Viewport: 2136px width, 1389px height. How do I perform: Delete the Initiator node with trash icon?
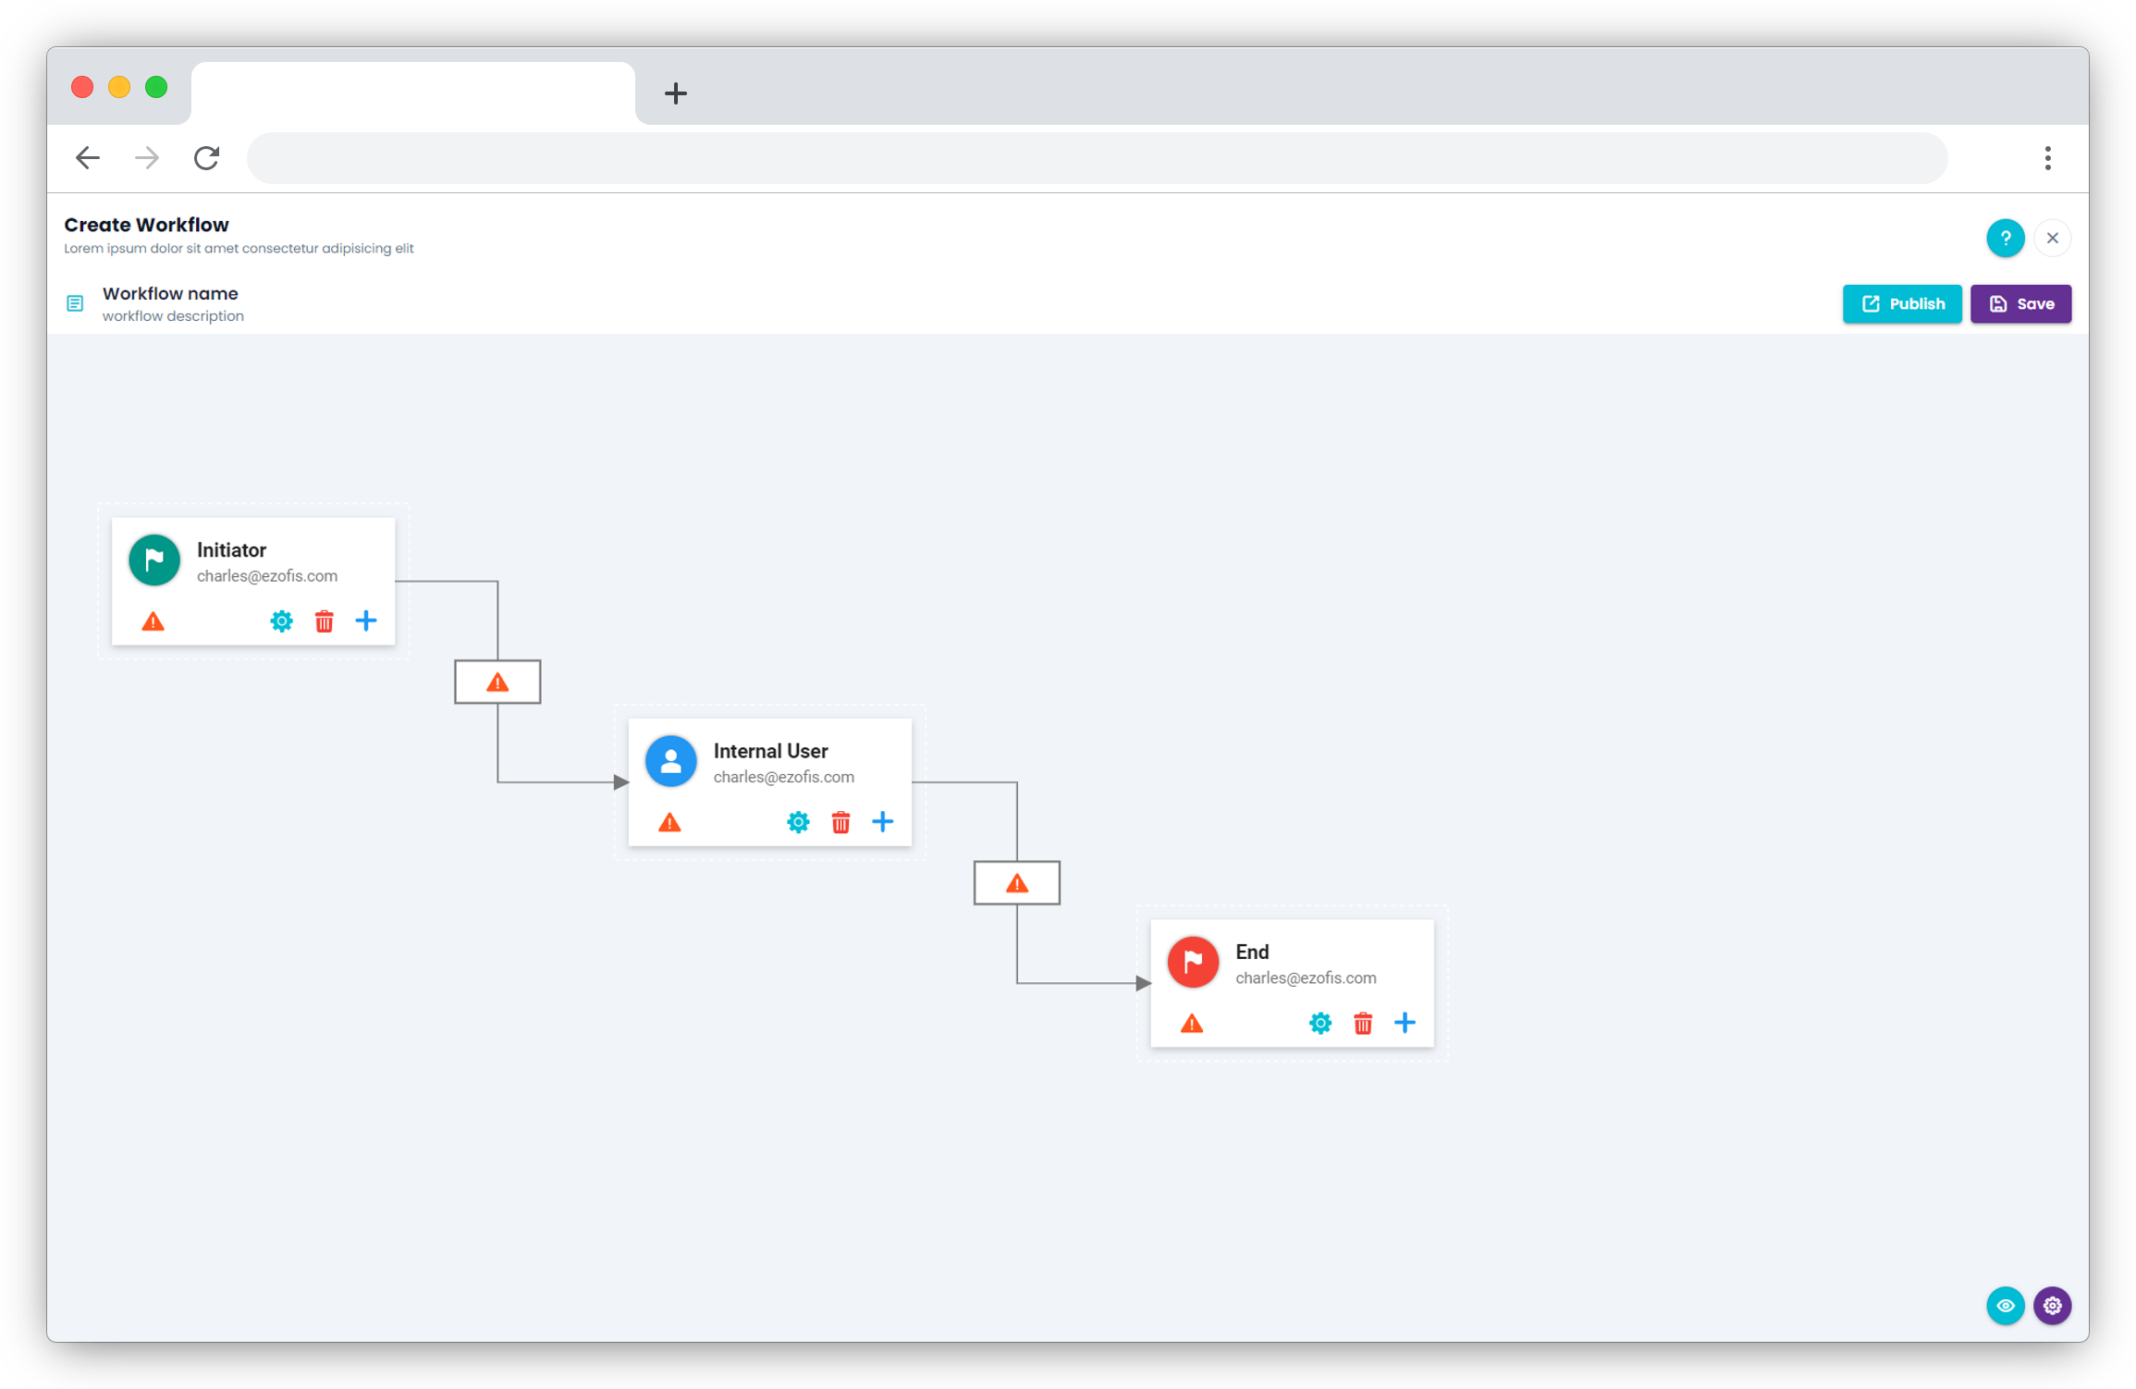coord(324,621)
